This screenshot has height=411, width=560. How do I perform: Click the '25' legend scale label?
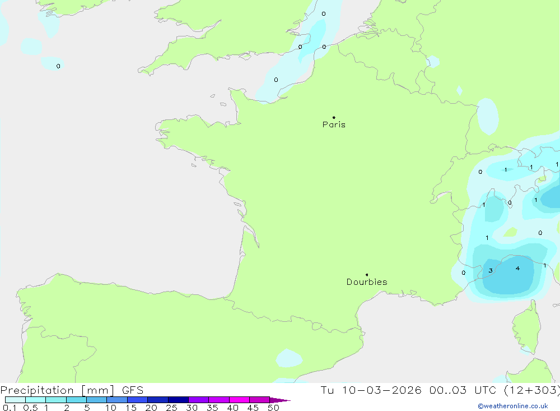click(x=171, y=408)
